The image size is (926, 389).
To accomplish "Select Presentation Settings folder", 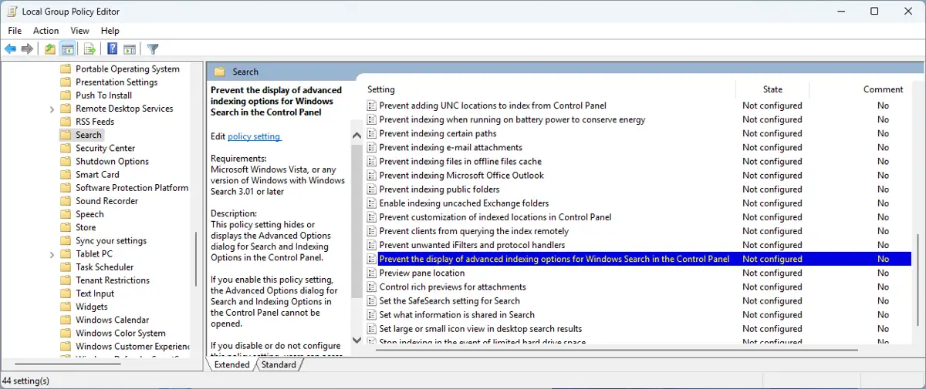I will [117, 82].
